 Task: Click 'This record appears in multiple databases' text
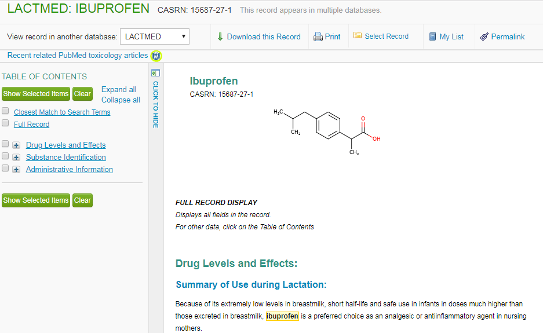click(x=311, y=10)
